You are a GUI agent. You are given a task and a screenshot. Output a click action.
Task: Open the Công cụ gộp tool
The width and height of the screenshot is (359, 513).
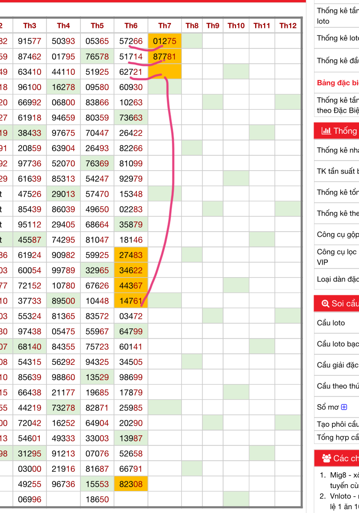tap(337, 234)
